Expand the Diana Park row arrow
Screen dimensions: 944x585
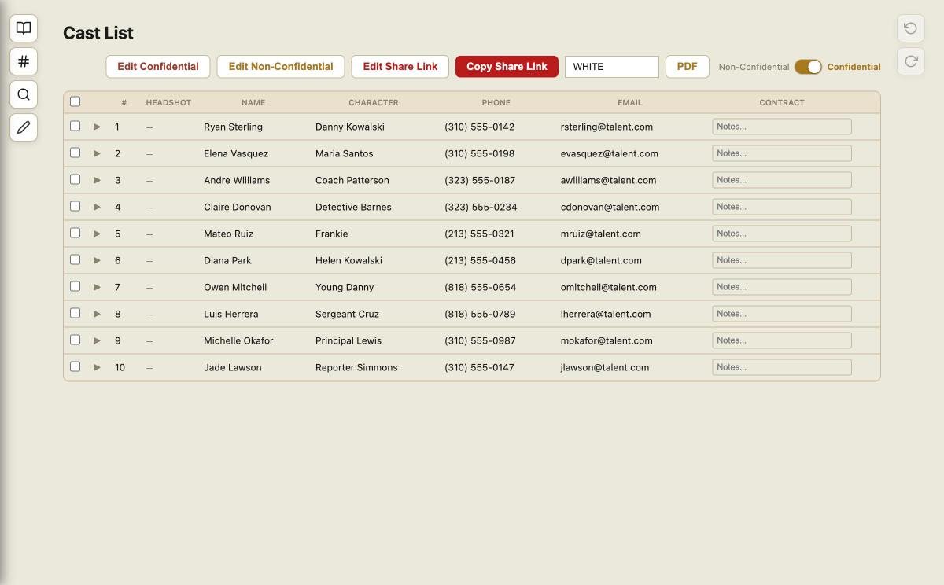(x=97, y=260)
